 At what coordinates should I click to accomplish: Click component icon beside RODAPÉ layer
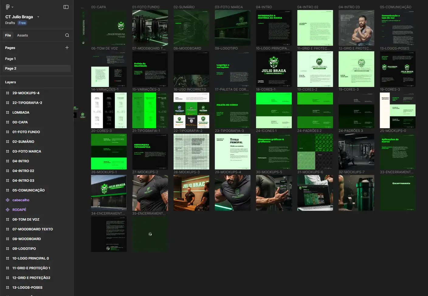pos(8,210)
